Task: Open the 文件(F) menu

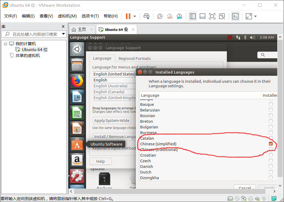Action: point(11,16)
